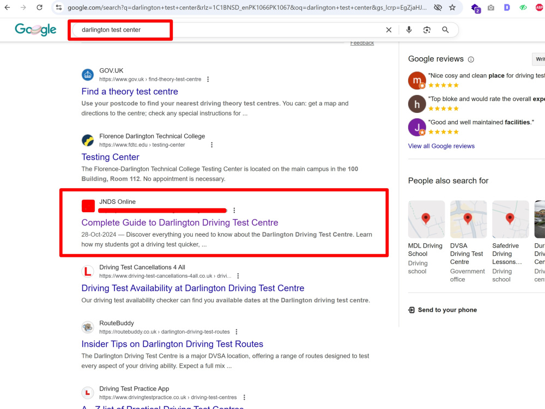545x409 pixels.
Task: Click Driving Test Practice App favicon
Action: click(88, 393)
